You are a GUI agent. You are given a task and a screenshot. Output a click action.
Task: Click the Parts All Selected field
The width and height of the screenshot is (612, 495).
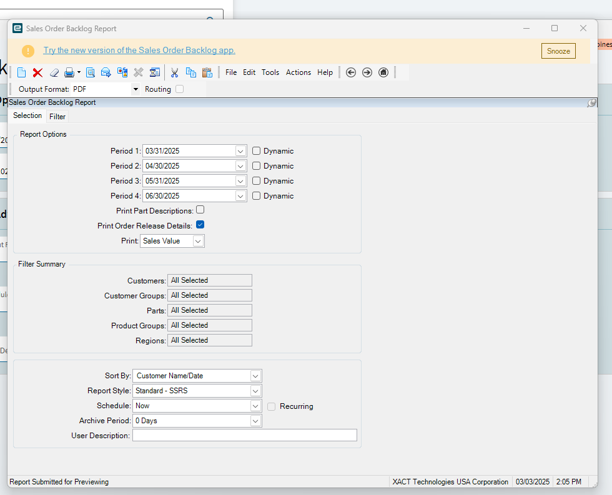click(x=210, y=310)
